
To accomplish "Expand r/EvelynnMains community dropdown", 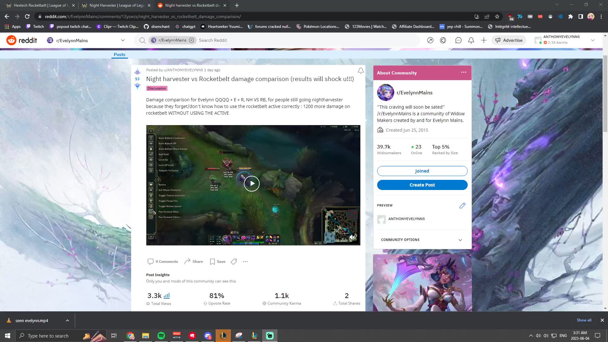I will click(x=123, y=40).
